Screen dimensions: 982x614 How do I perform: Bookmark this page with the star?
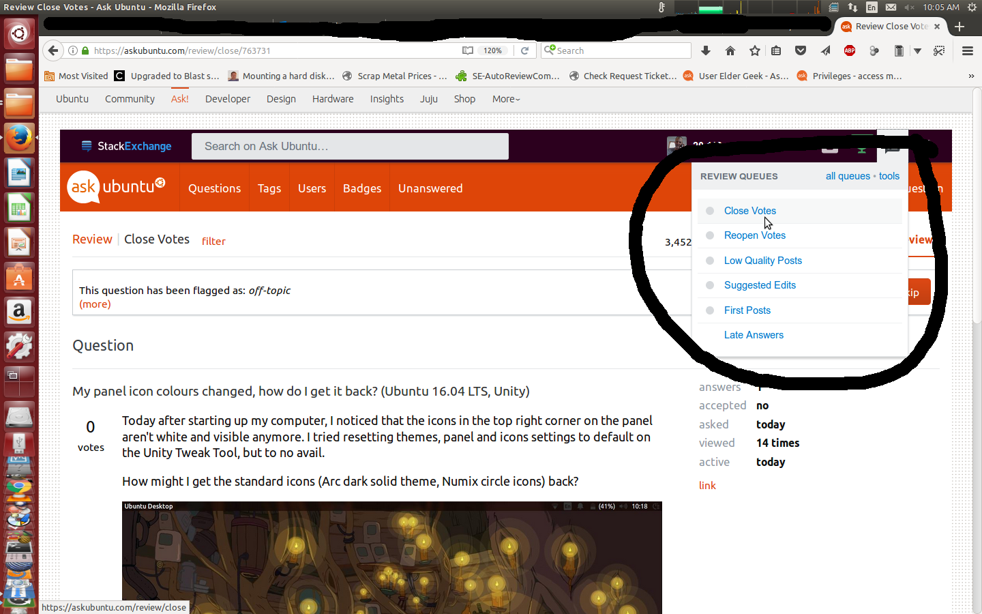pyautogui.click(x=755, y=50)
